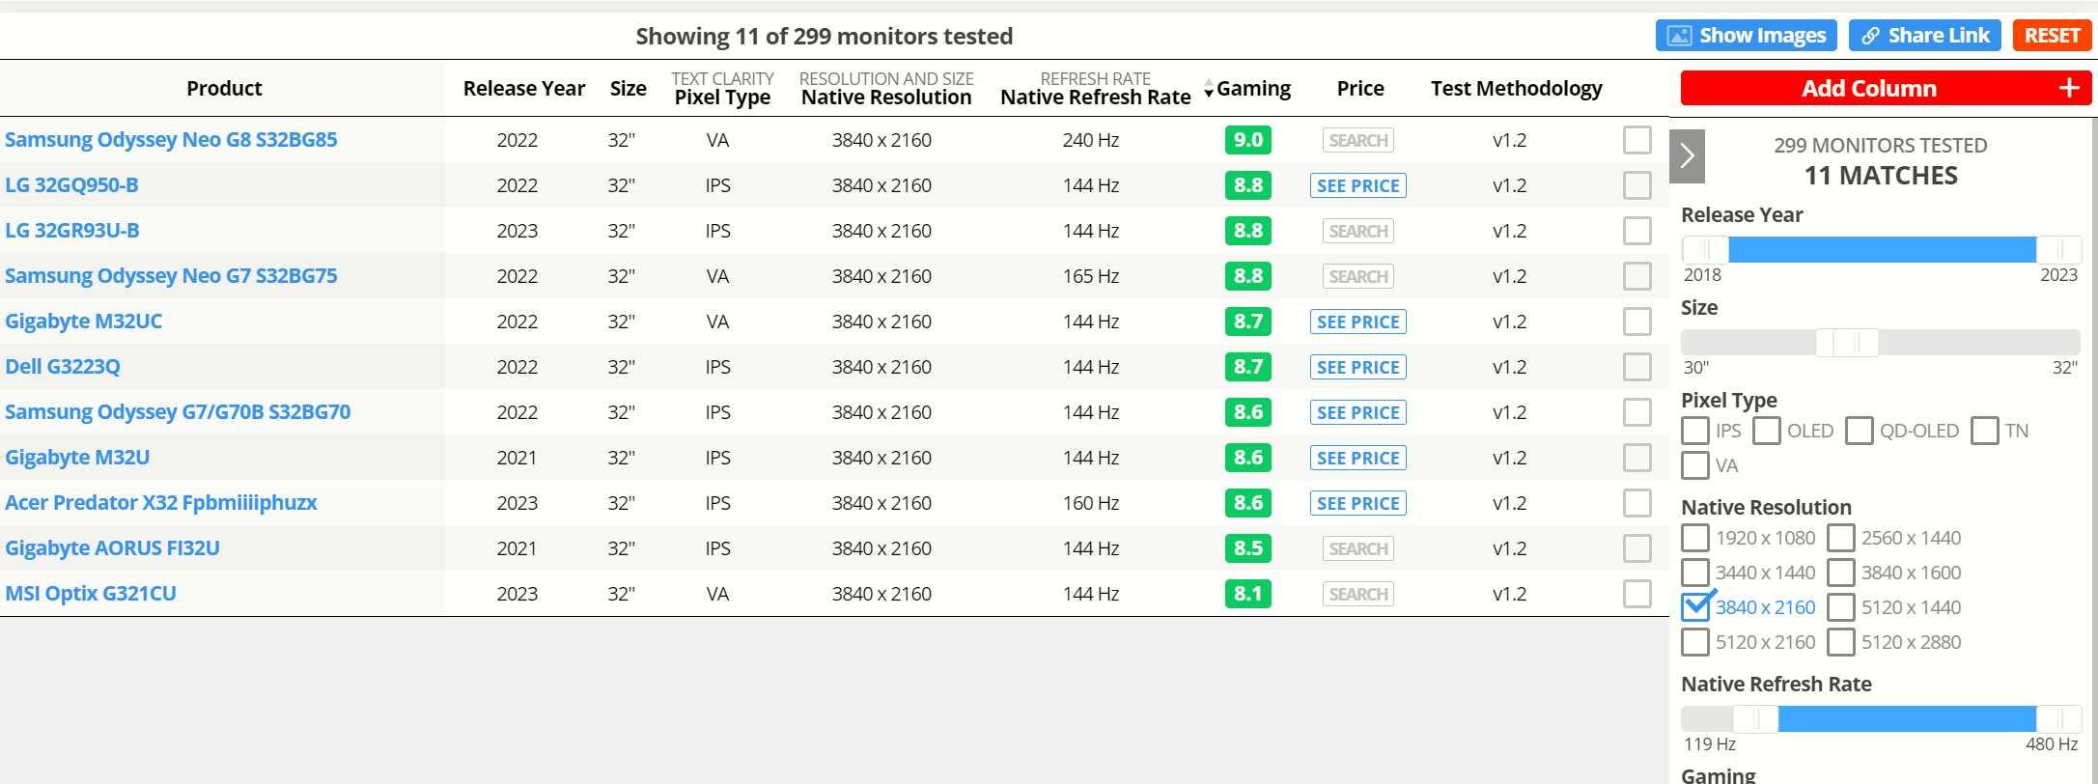Click the Add Column button label
Screen dimensions: 2098x784
(1868, 88)
